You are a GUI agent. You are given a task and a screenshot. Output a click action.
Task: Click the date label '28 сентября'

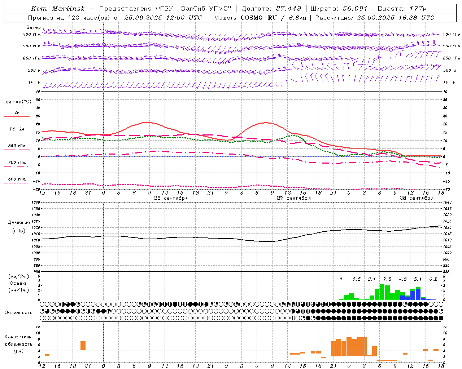[x=416, y=198]
